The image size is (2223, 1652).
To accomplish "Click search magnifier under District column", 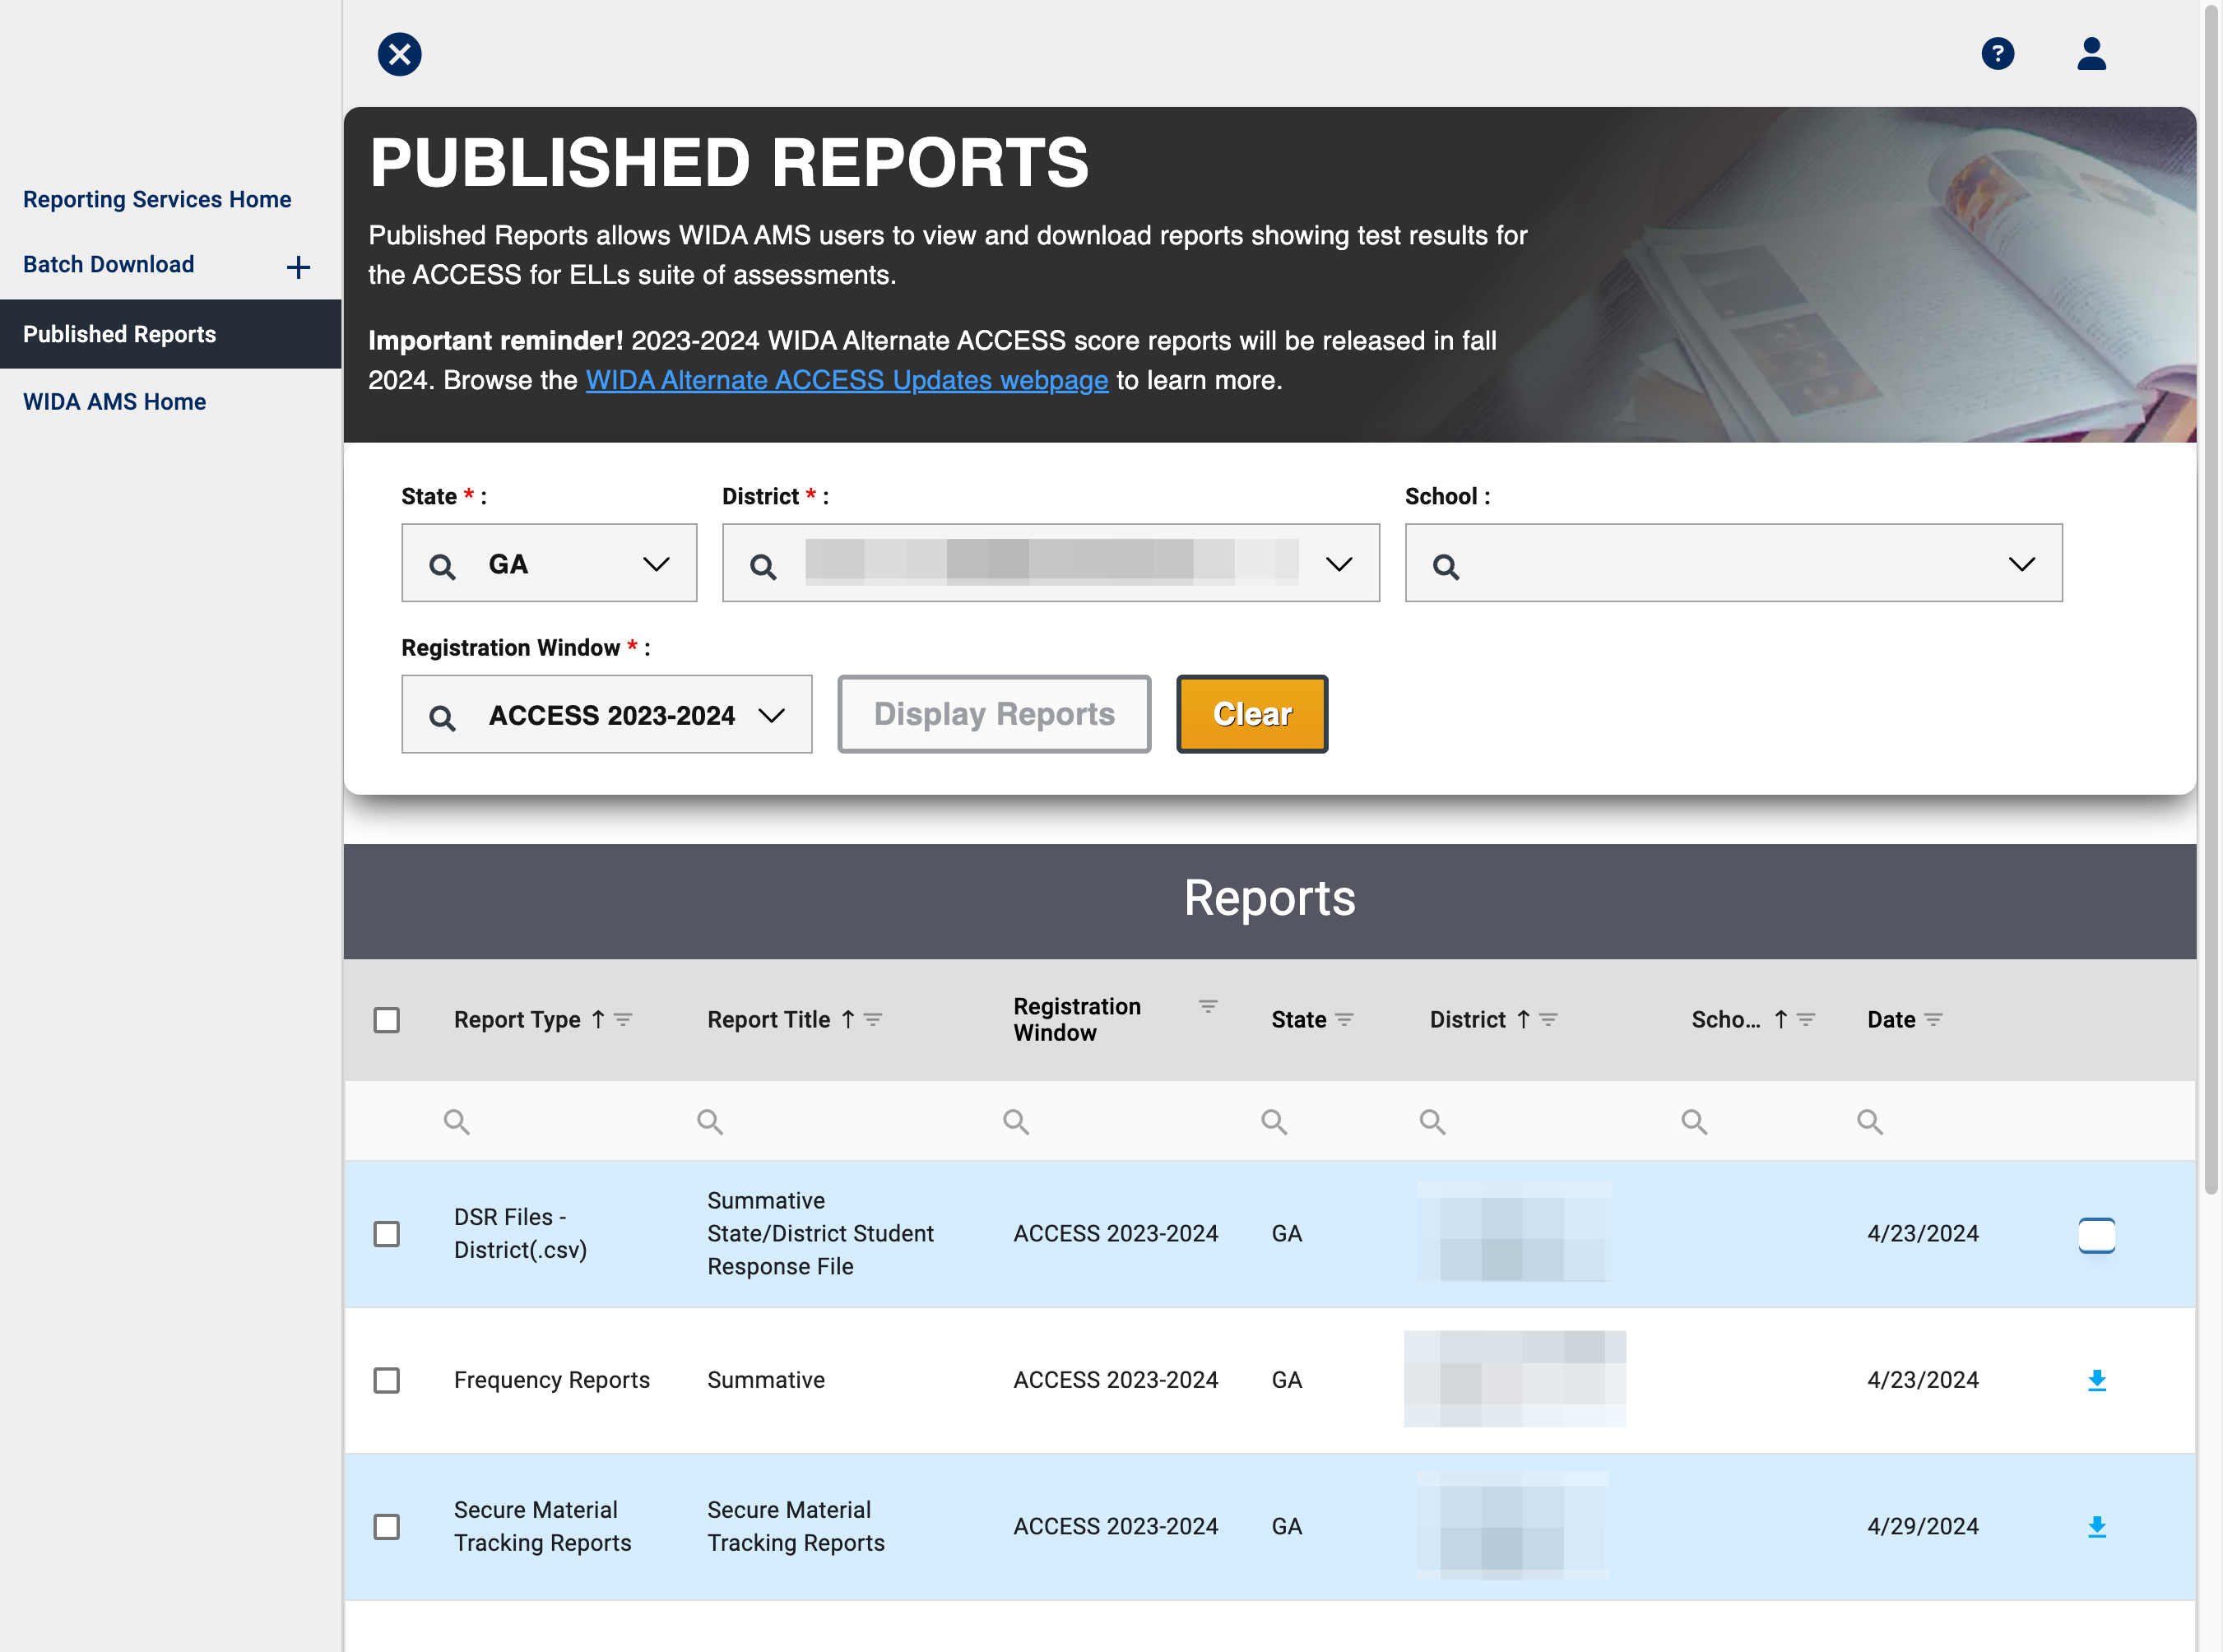I will click(x=1432, y=1121).
